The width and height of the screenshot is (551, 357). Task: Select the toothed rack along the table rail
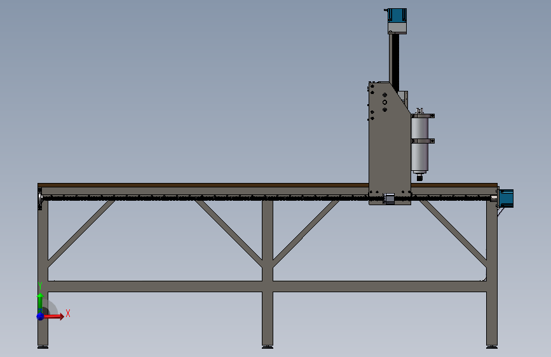click(x=205, y=199)
